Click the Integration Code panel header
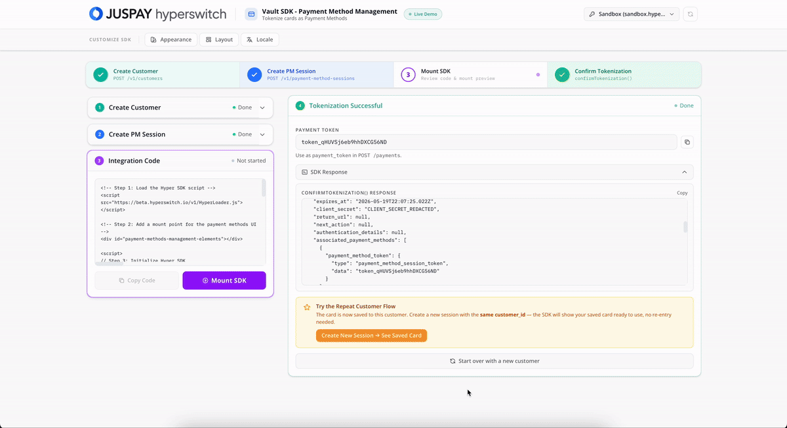This screenshot has width=787, height=428. pos(180,161)
